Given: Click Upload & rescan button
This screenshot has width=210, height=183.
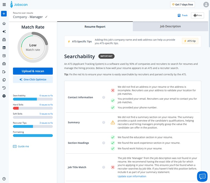Looking at the screenshot, I should click(33, 71).
